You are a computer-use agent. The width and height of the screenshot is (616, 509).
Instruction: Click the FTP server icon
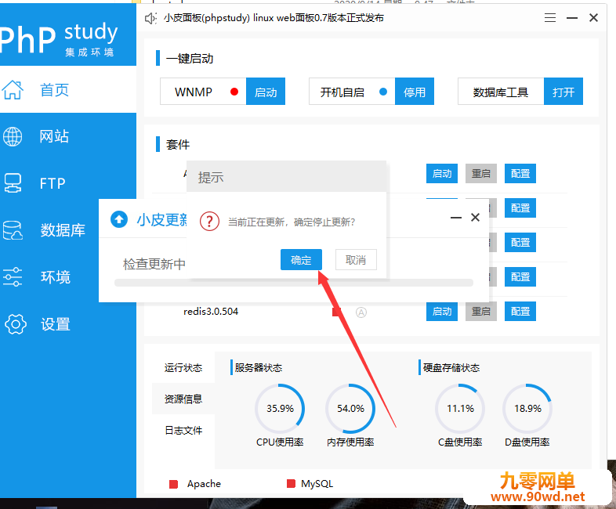tap(13, 183)
